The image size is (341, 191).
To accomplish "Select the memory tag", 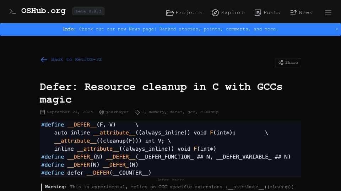I will 157,112.
